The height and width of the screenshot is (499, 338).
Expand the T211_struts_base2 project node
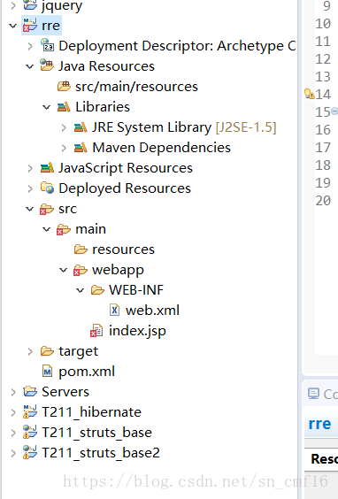pyautogui.click(x=12, y=453)
